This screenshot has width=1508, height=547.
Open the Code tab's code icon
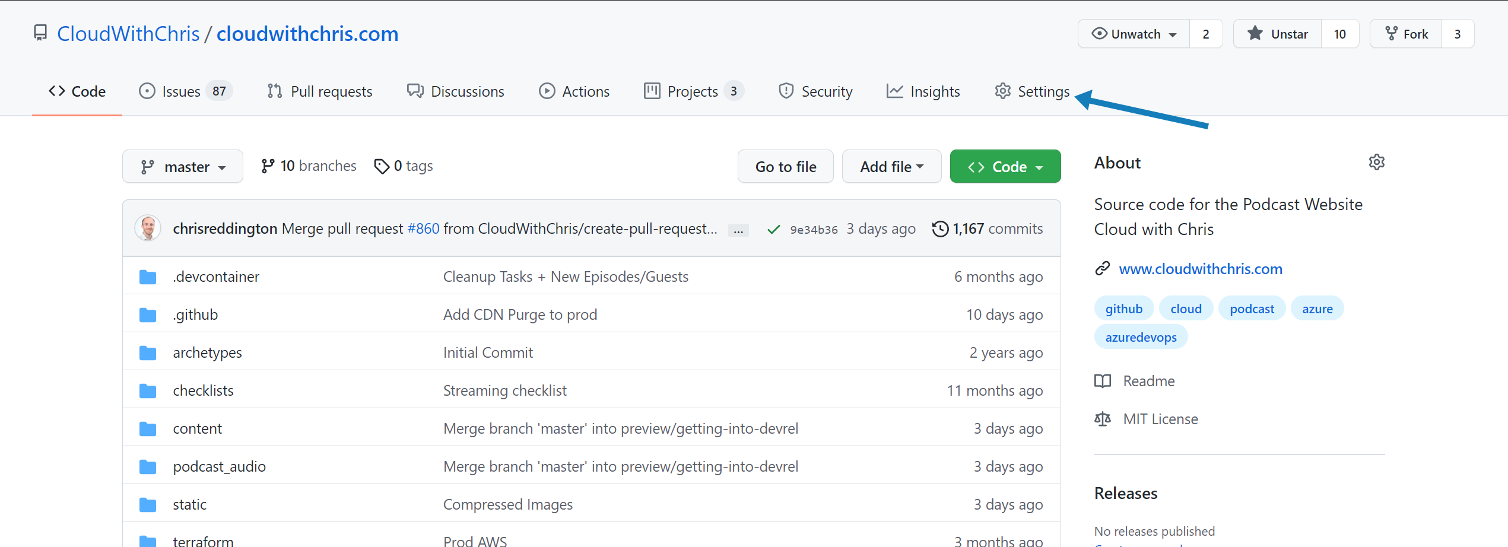57,91
